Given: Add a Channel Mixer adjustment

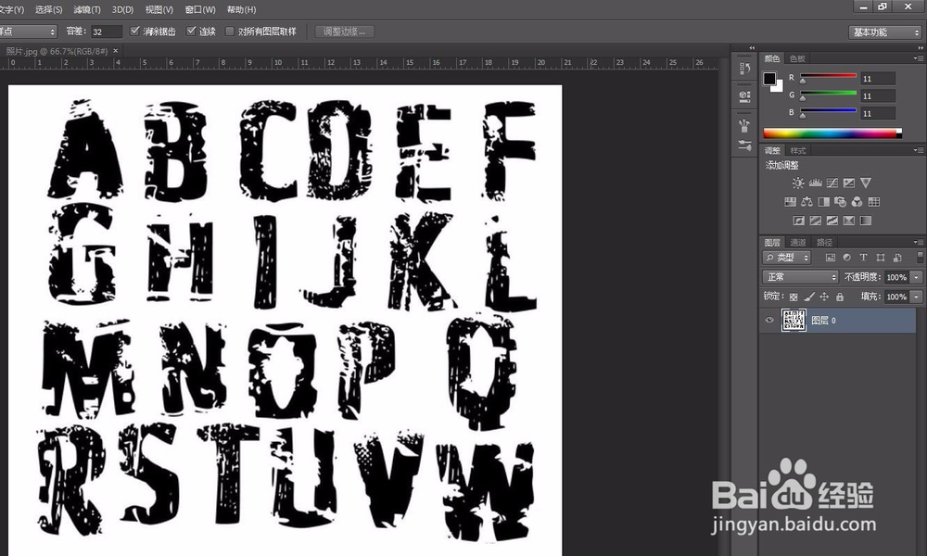Looking at the screenshot, I should [857, 202].
